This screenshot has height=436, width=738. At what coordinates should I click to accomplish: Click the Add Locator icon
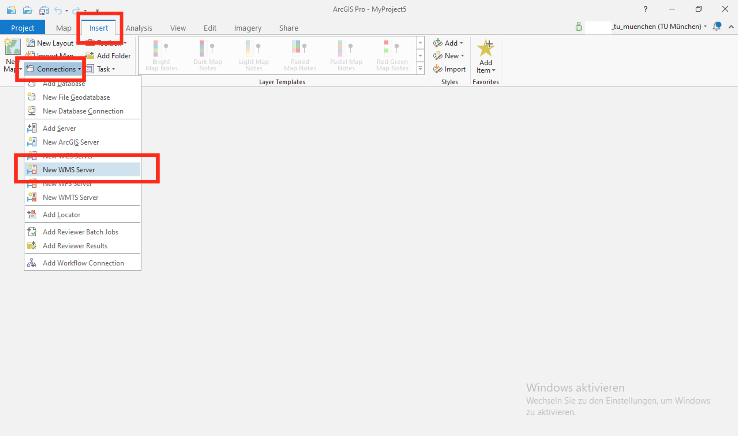(x=32, y=215)
